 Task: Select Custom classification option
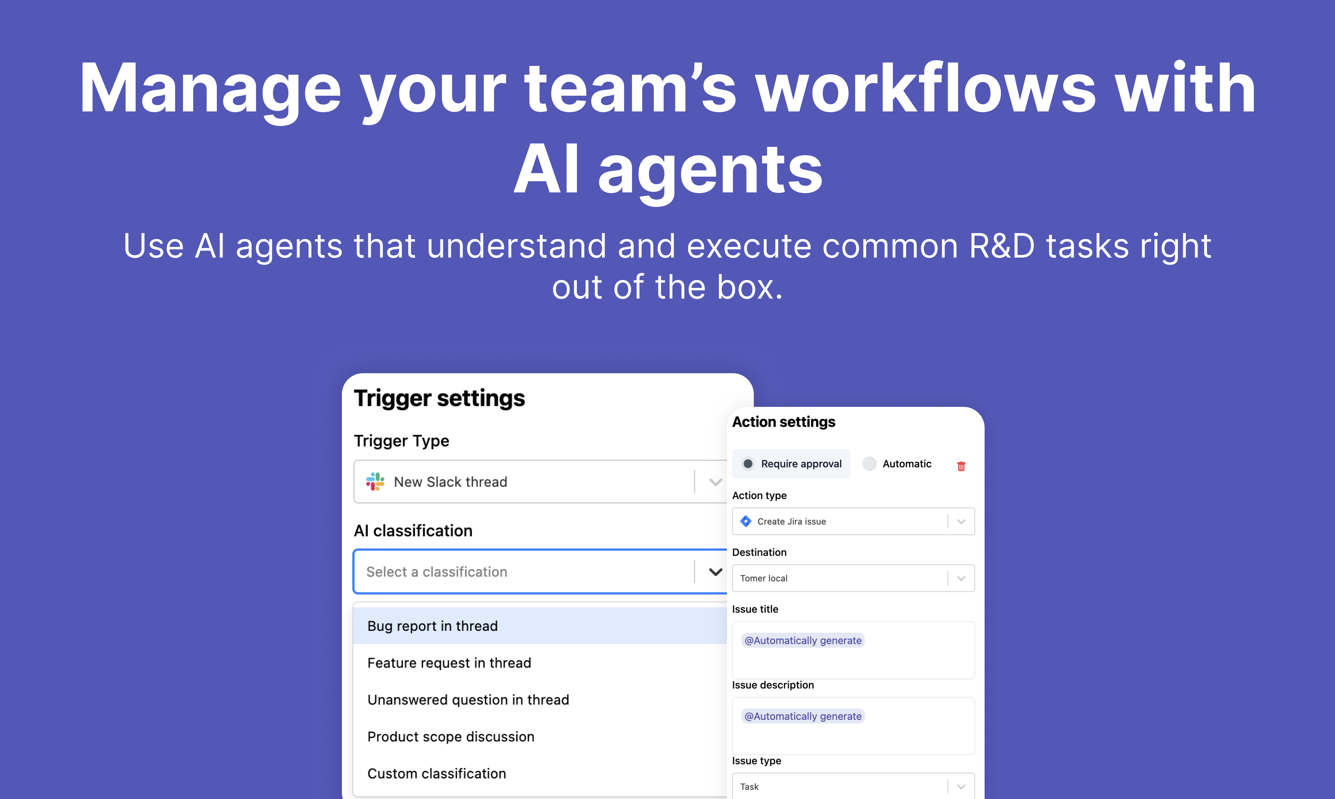[x=436, y=773]
